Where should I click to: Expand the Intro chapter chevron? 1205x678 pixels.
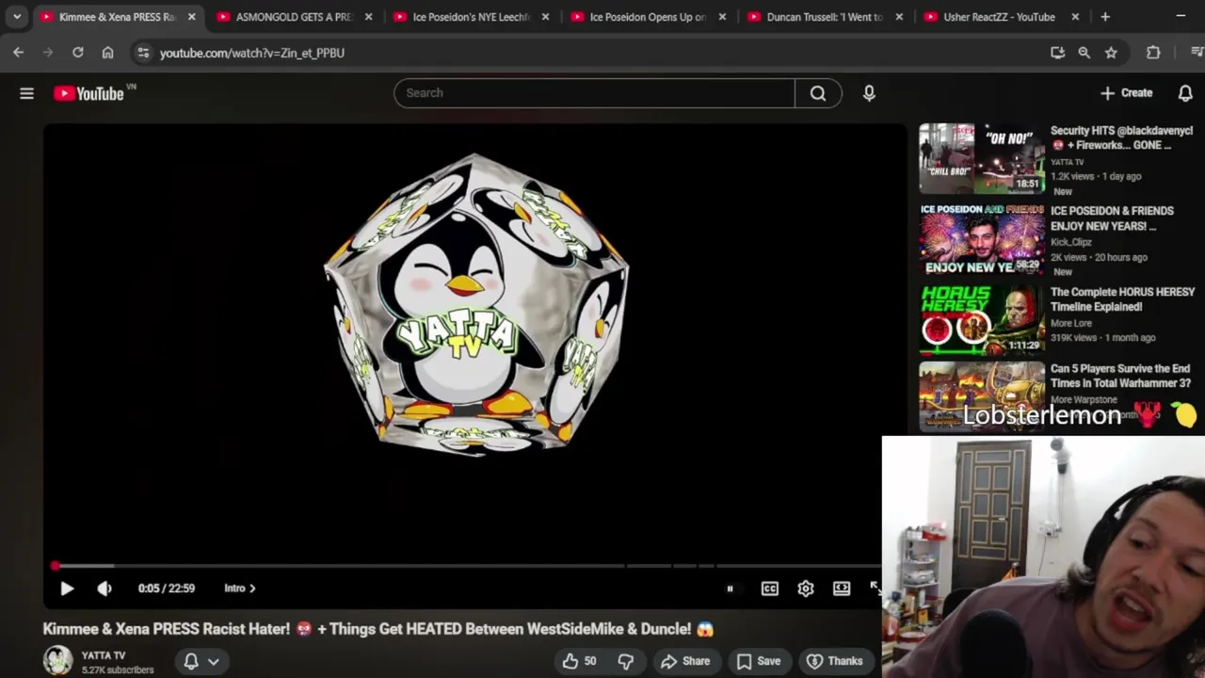point(252,589)
